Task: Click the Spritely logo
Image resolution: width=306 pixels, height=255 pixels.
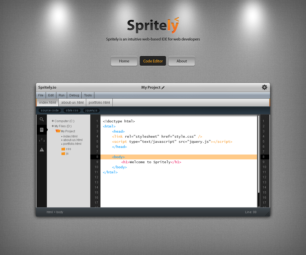Action: 153,25
